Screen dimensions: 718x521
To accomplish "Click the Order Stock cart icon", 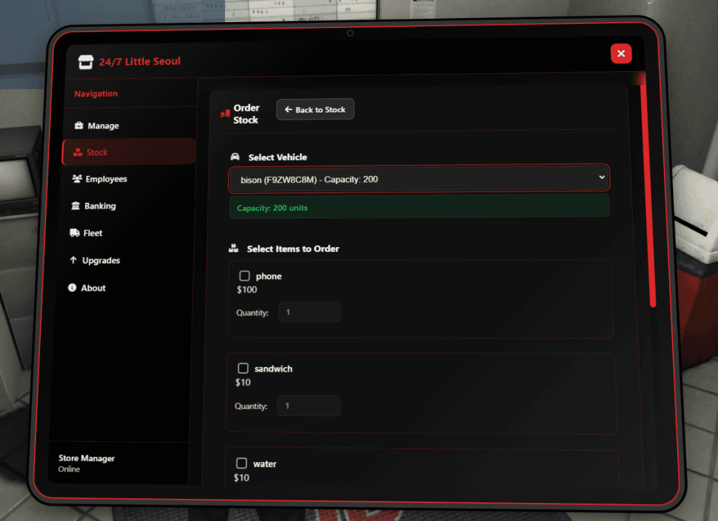I will [226, 114].
